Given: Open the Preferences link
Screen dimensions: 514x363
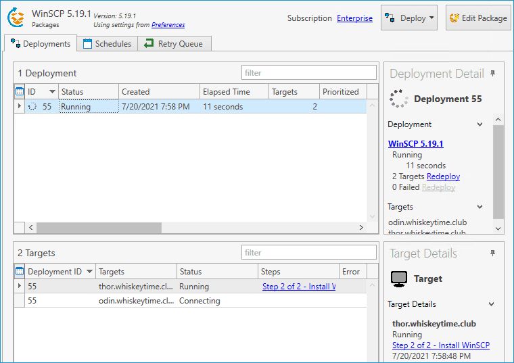Looking at the screenshot, I should point(168,25).
